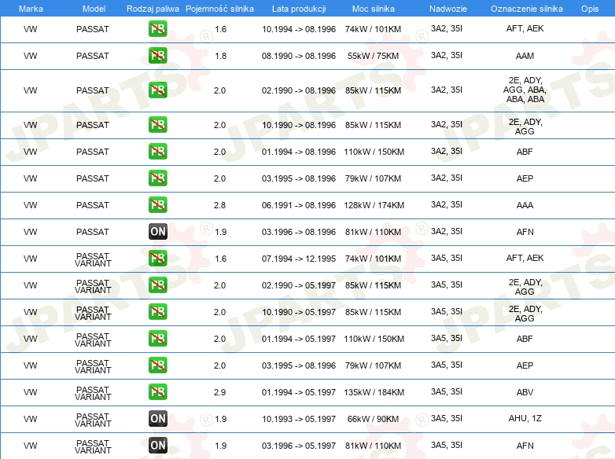Click petrol icon in Passat 2.0 ABF row with body 3A2

pos(157,152)
